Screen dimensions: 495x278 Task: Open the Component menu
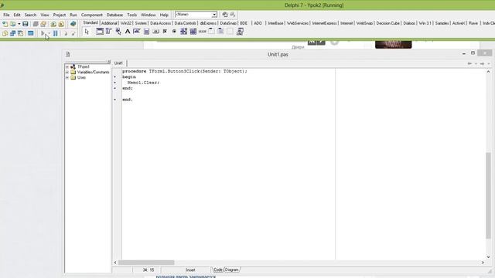tap(92, 15)
